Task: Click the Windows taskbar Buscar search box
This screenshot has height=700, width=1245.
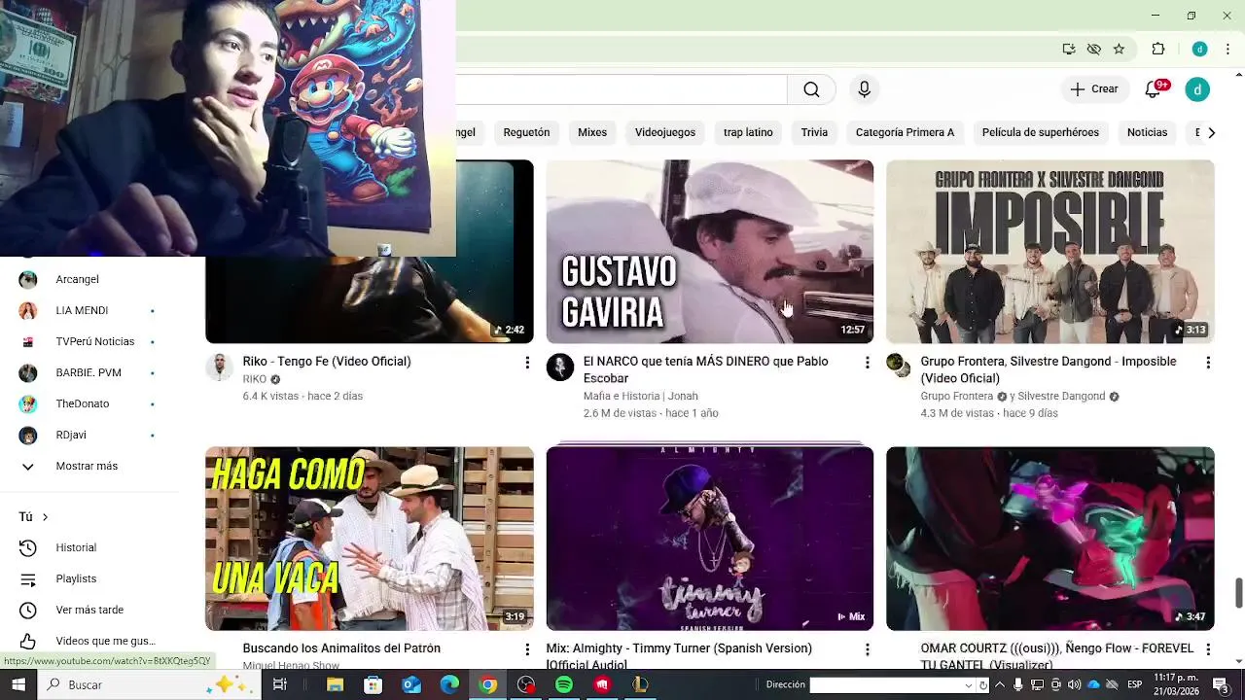Action: (149, 684)
